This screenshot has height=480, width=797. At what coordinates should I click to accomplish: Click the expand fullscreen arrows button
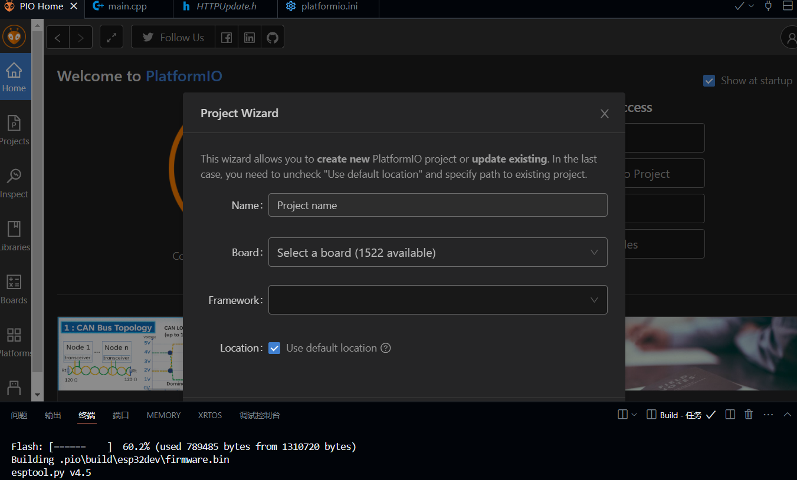point(111,37)
